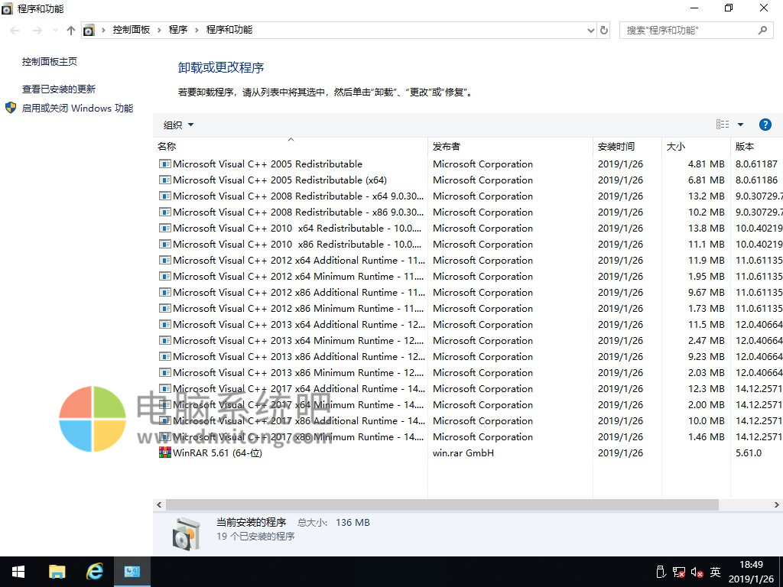Open the blue Help question mark

(x=765, y=125)
